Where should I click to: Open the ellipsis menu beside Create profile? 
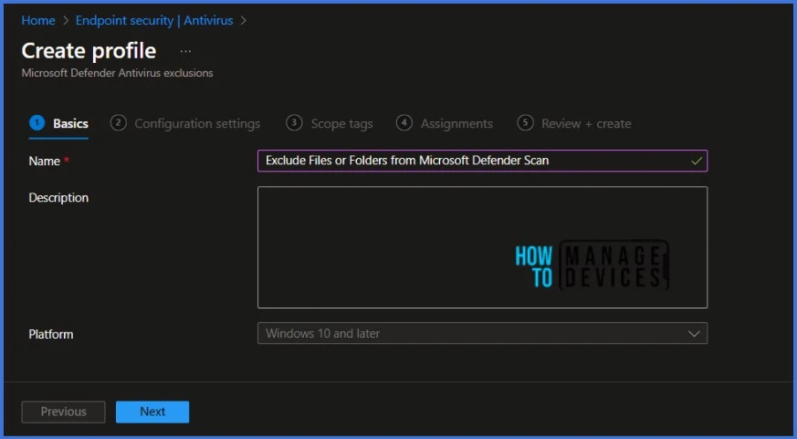click(185, 51)
